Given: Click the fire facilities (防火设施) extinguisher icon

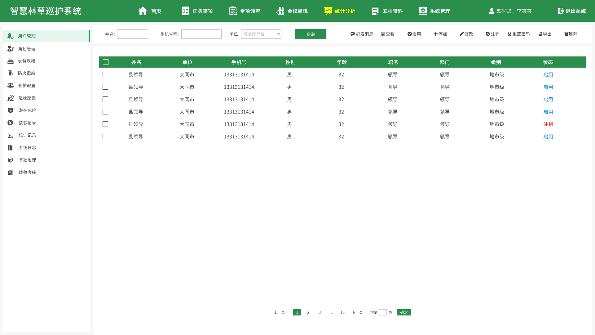Looking at the screenshot, I should 11,73.
